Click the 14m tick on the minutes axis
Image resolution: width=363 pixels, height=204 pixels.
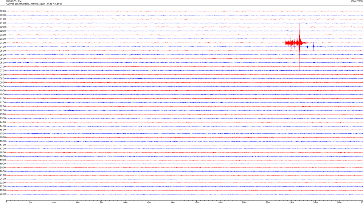(x=173, y=202)
